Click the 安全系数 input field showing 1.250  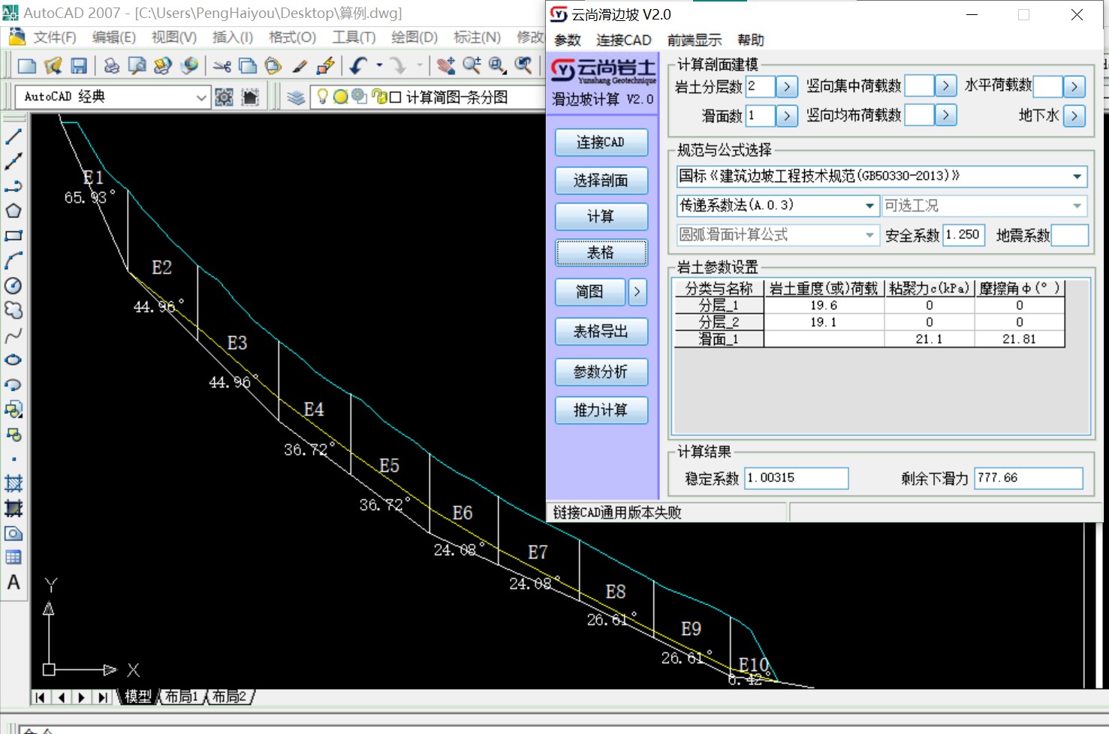963,235
